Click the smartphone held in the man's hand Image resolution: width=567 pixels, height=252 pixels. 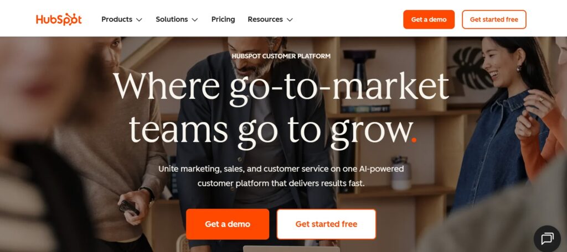point(129,207)
